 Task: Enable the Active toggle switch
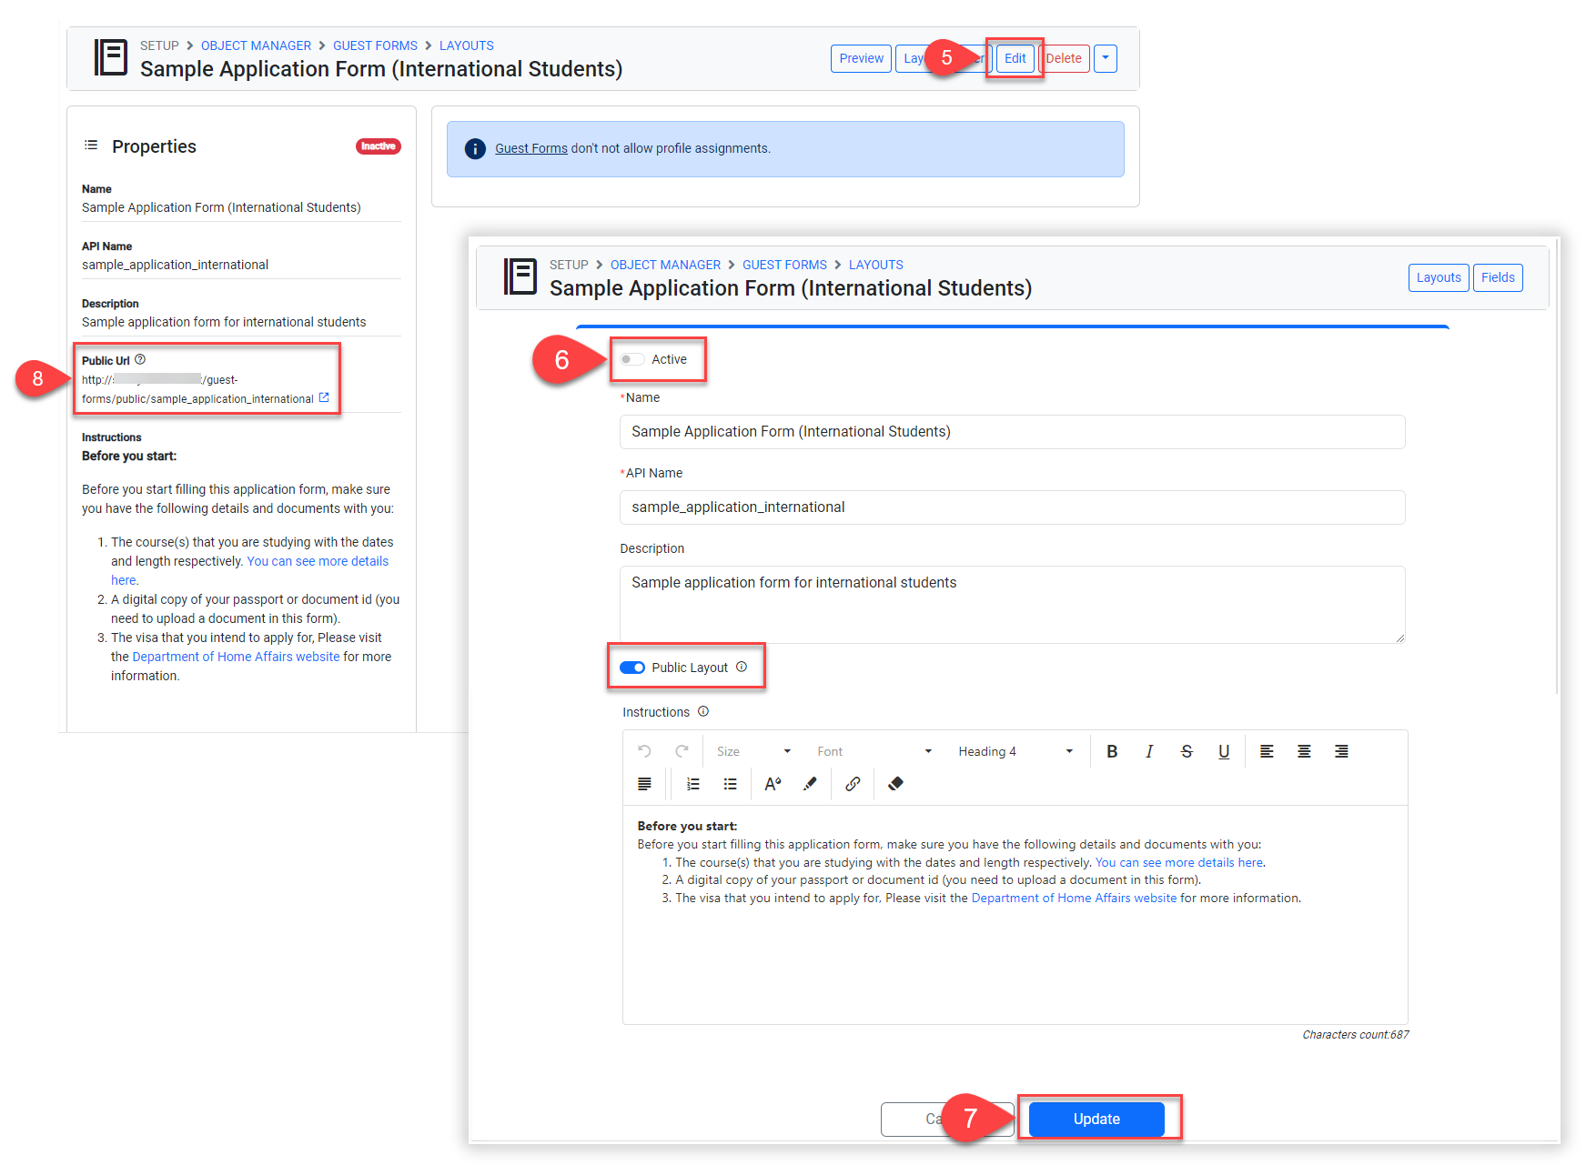[631, 359]
